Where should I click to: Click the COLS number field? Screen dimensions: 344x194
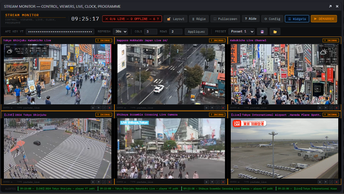(150, 32)
